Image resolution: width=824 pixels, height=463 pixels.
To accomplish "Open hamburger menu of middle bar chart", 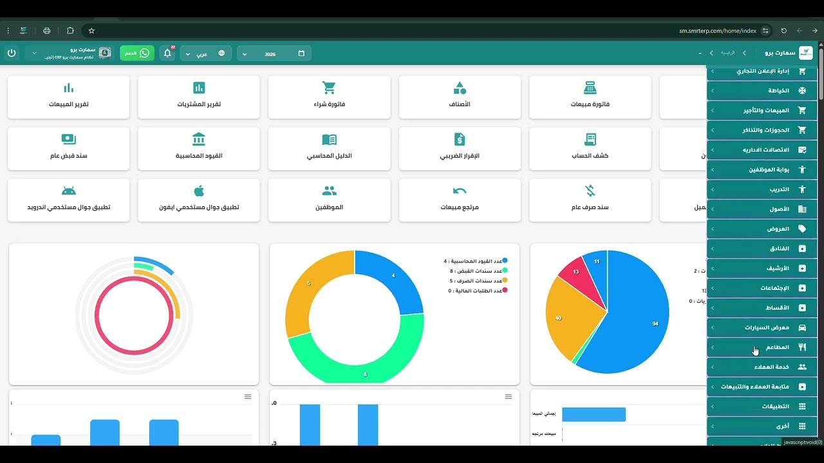I will coord(509,397).
